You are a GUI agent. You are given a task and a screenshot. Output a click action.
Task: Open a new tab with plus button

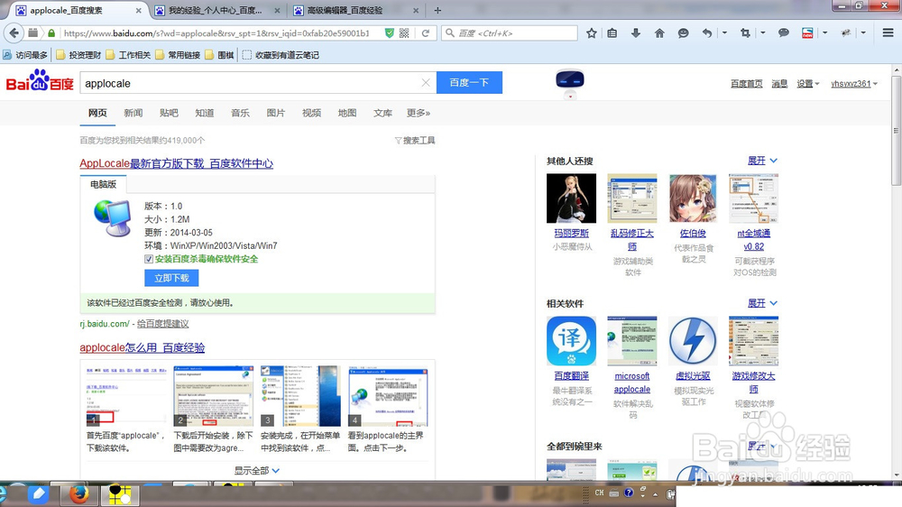[x=437, y=10]
